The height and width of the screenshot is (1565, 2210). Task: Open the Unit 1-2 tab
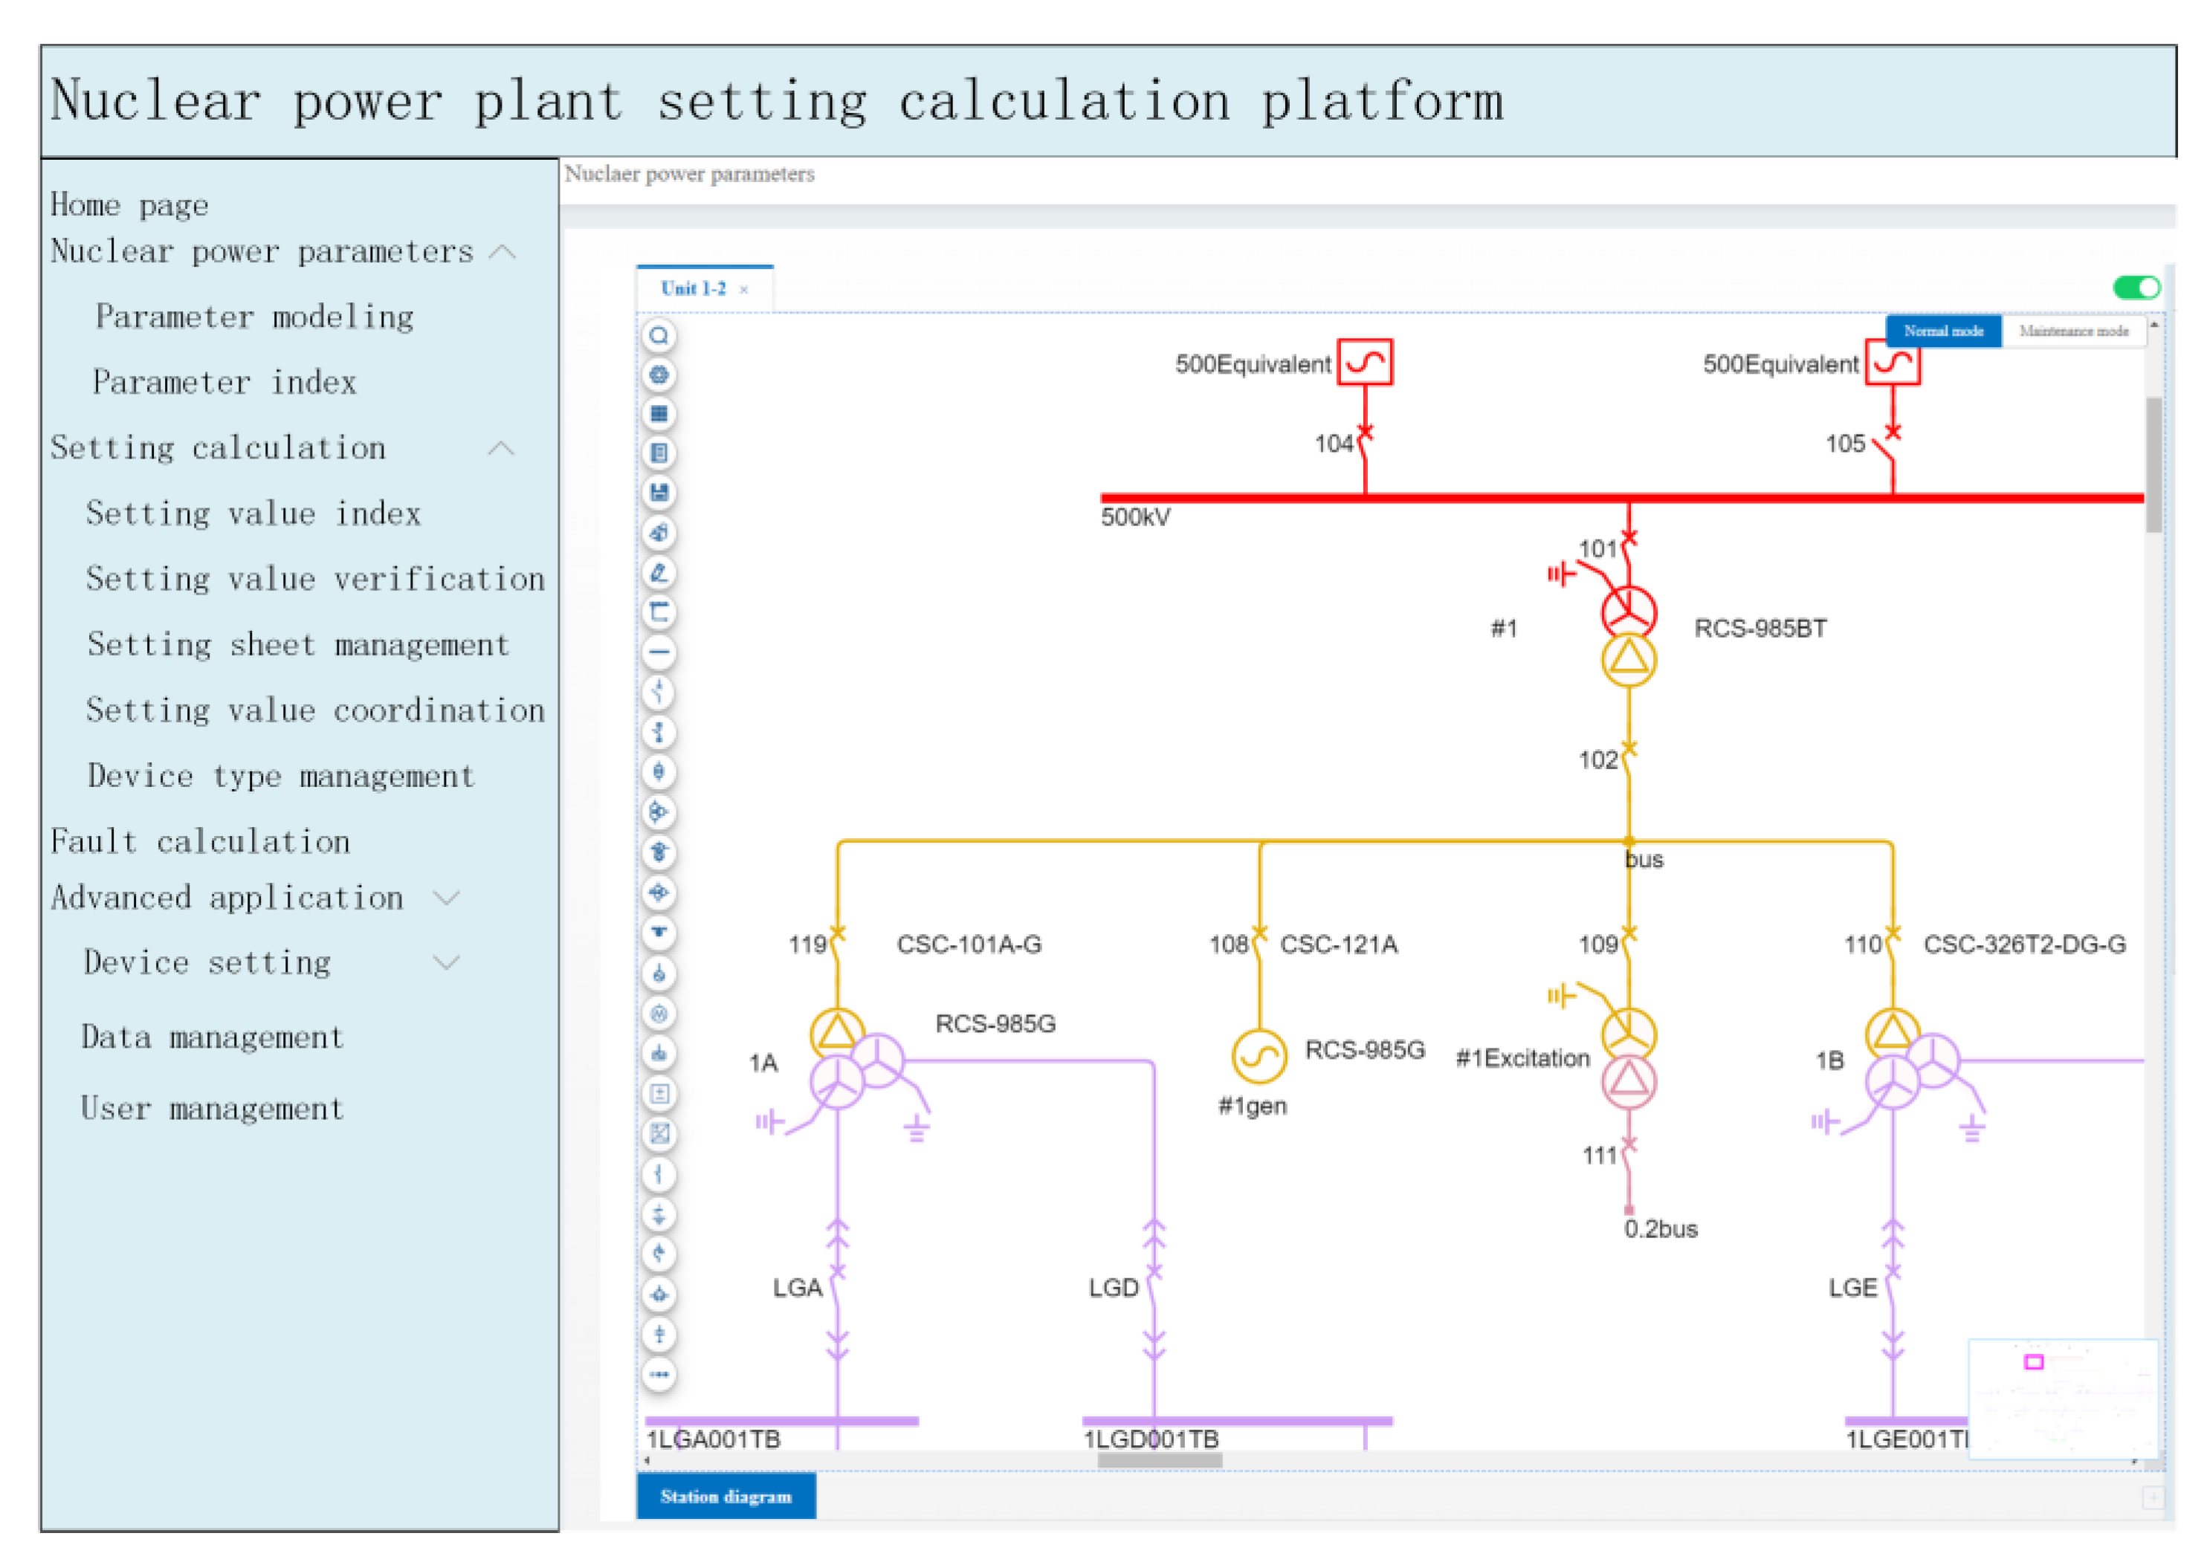693,288
